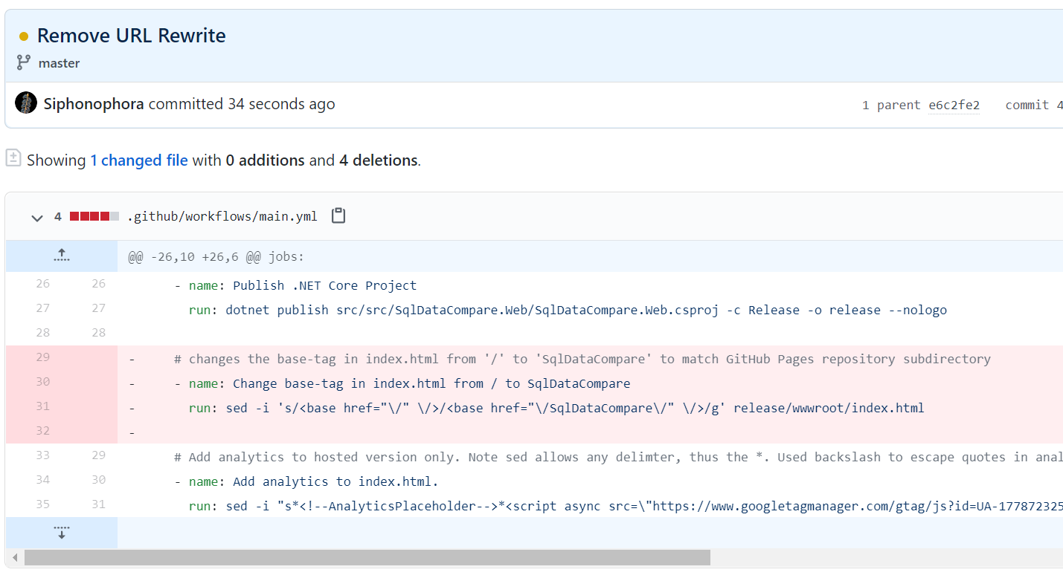The width and height of the screenshot is (1063, 575).
Task: Click new line number 27
Action: [x=98, y=308]
